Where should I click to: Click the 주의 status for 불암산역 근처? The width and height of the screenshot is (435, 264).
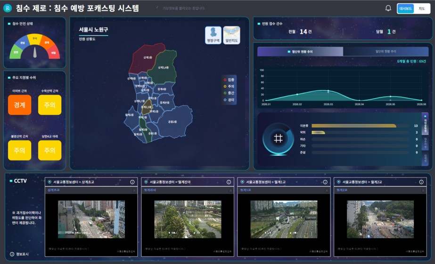point(19,151)
